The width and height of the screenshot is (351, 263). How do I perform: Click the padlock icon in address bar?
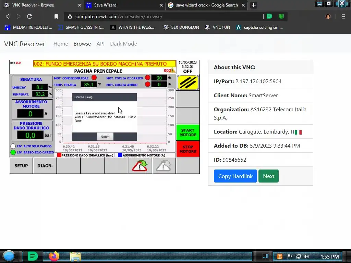point(70,16)
